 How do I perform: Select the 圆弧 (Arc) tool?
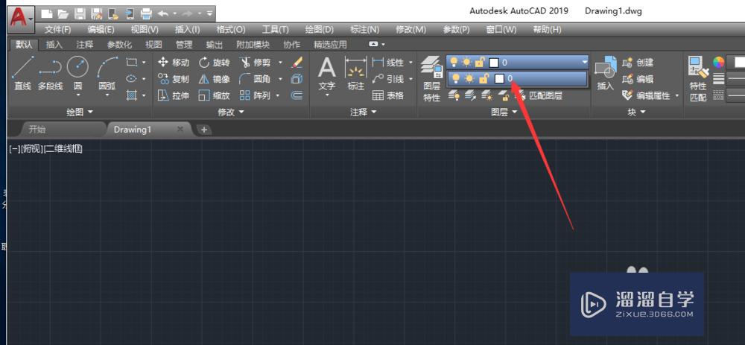click(107, 74)
